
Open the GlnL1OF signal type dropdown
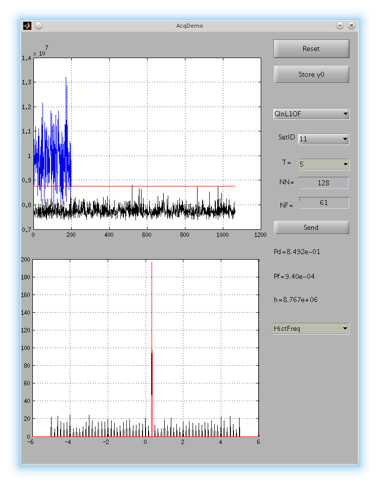pos(311,114)
